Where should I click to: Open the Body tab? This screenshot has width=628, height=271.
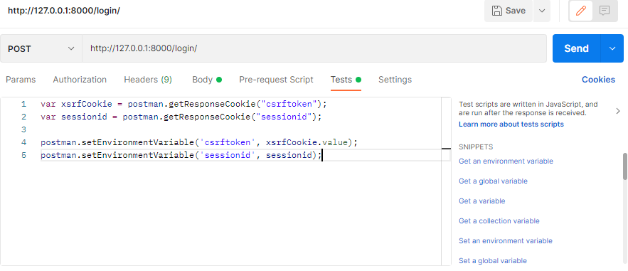click(207, 80)
